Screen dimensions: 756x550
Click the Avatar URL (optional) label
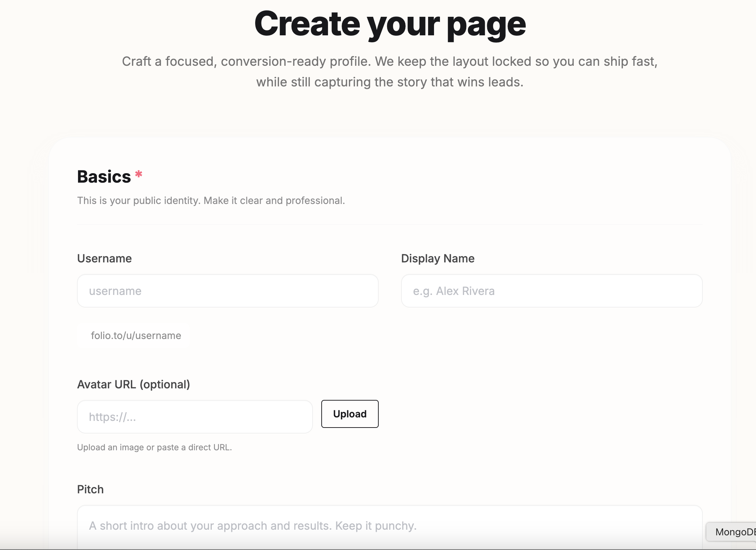[x=133, y=385]
